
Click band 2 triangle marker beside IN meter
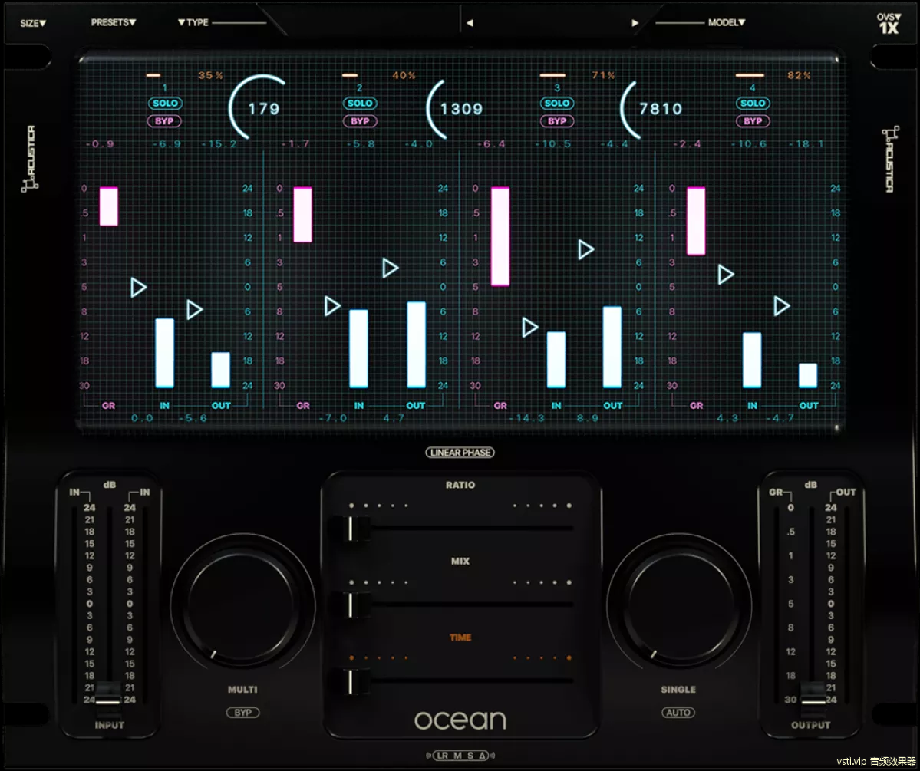click(332, 305)
